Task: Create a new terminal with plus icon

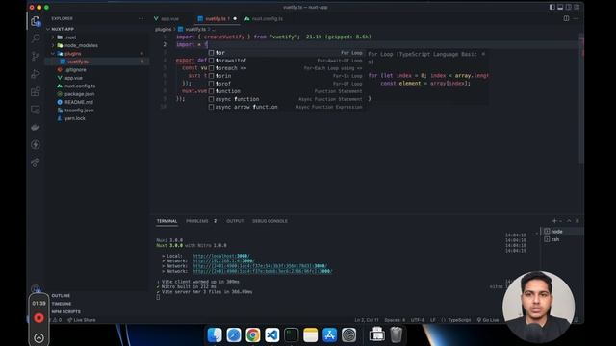Action: (x=554, y=221)
